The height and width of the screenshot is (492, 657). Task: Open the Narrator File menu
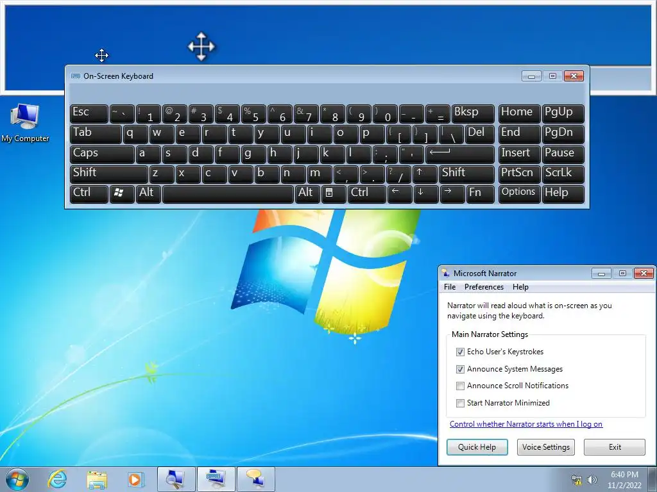point(450,287)
